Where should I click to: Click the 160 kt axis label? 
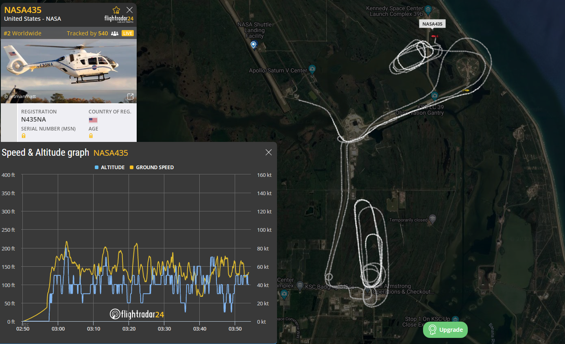point(264,175)
